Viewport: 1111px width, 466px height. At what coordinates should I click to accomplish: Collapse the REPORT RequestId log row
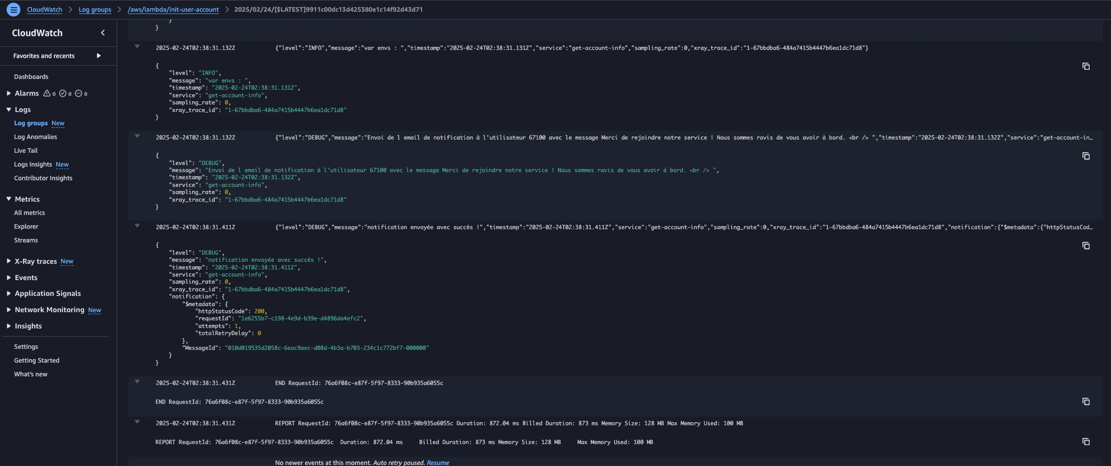[137, 422]
